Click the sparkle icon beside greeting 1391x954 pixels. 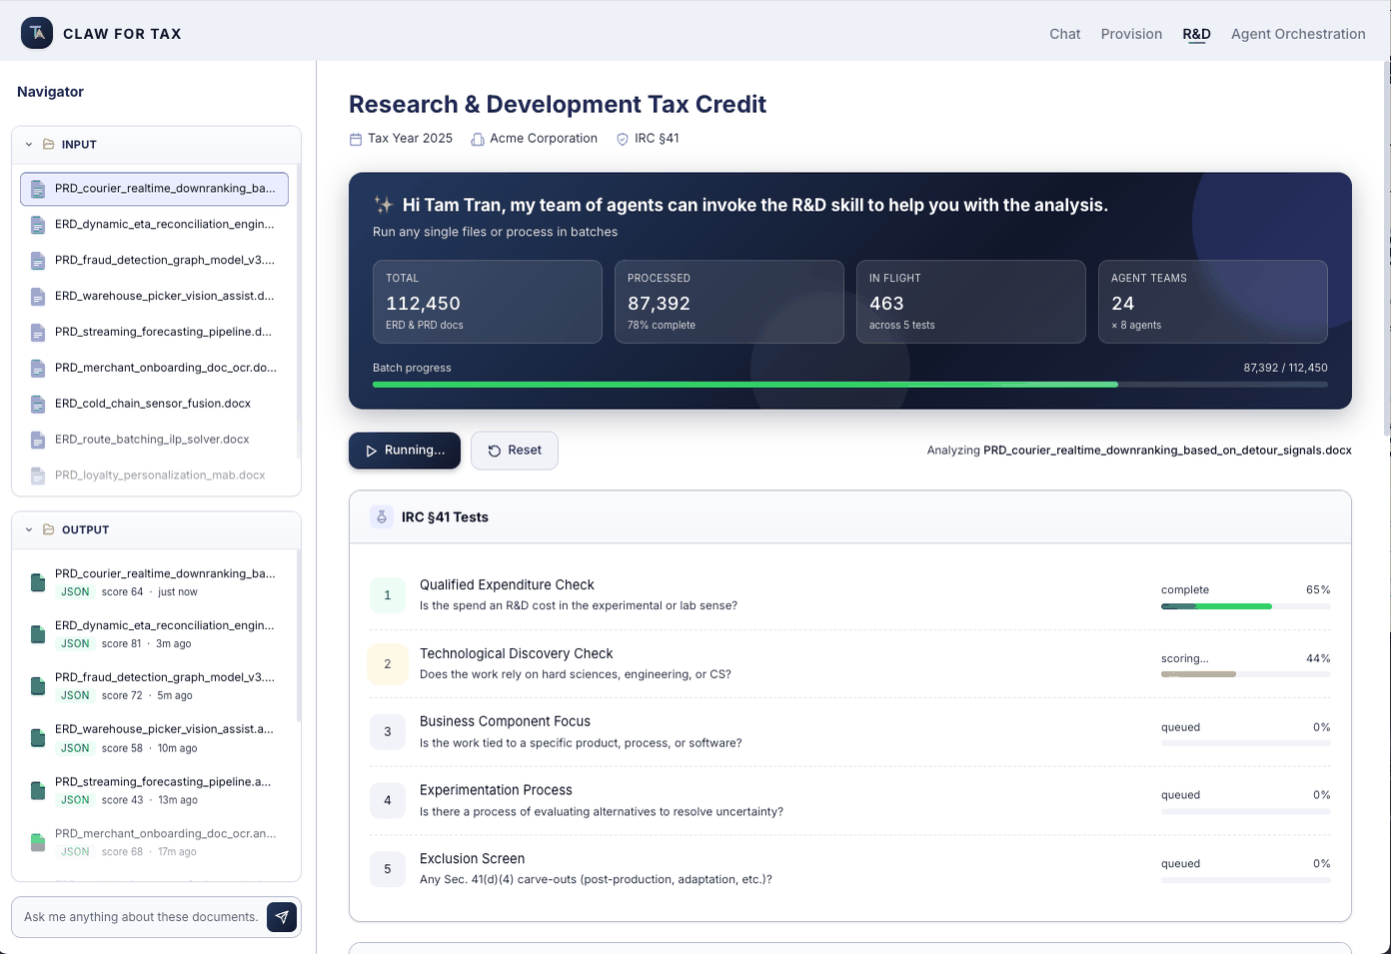pos(384,205)
